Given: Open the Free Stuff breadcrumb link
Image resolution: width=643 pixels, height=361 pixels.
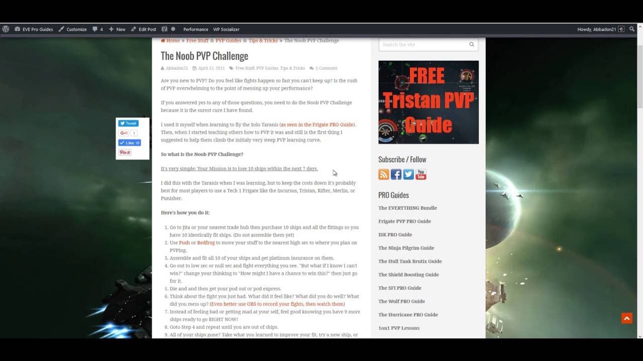Looking at the screenshot, I should [x=197, y=41].
